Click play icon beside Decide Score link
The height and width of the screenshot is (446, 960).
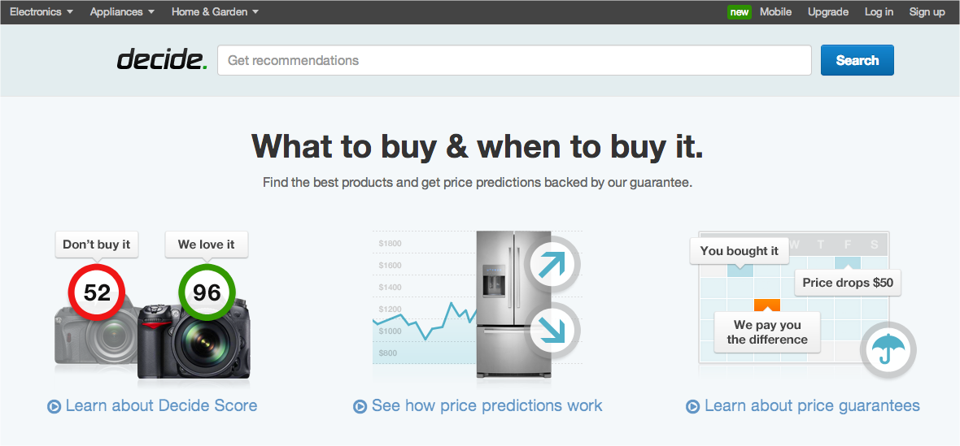coord(54,406)
